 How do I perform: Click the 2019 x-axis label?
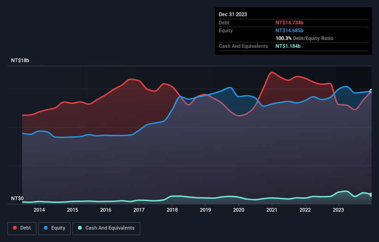[x=205, y=210]
